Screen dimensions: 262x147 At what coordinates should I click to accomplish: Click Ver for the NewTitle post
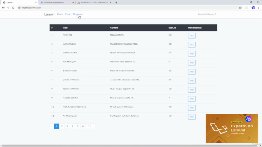[x=192, y=36]
